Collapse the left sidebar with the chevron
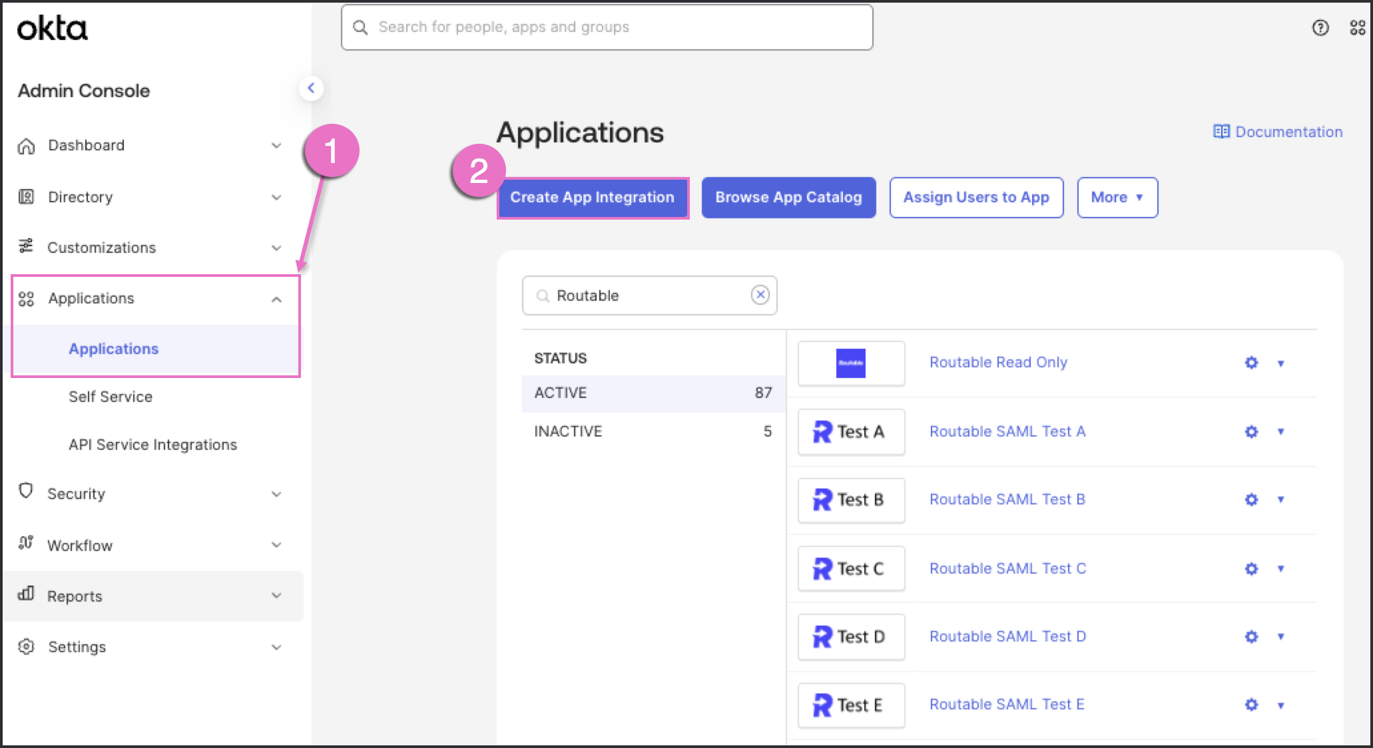Viewport: 1373px width, 748px height. [311, 89]
